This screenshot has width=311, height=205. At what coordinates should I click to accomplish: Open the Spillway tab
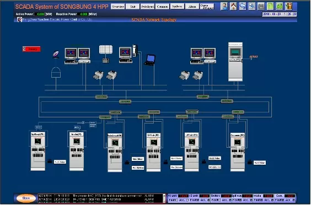177,7
